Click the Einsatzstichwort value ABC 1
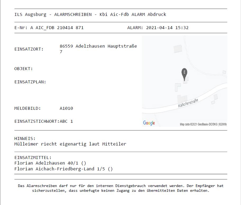 pyautogui.click(x=66, y=121)
